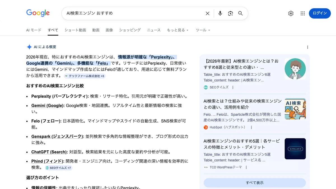Open SEOタイムズ +7 source chip
The width and height of the screenshot is (336, 189).
(x=59, y=168)
